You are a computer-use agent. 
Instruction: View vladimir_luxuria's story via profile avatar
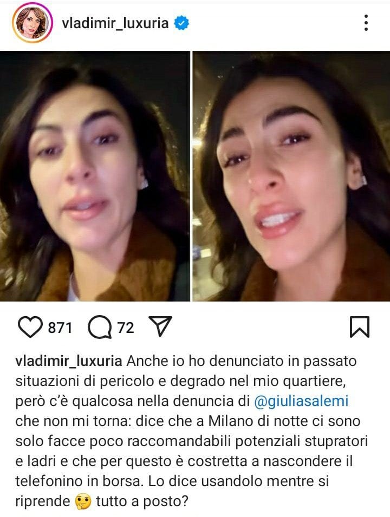click(x=32, y=23)
